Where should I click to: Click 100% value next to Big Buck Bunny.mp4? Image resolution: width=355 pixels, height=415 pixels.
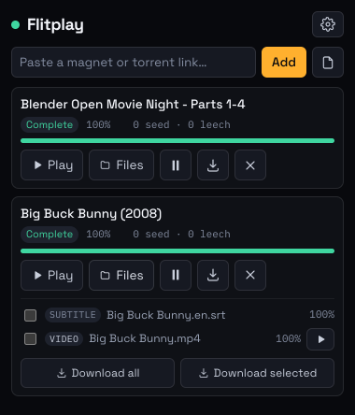click(x=289, y=338)
